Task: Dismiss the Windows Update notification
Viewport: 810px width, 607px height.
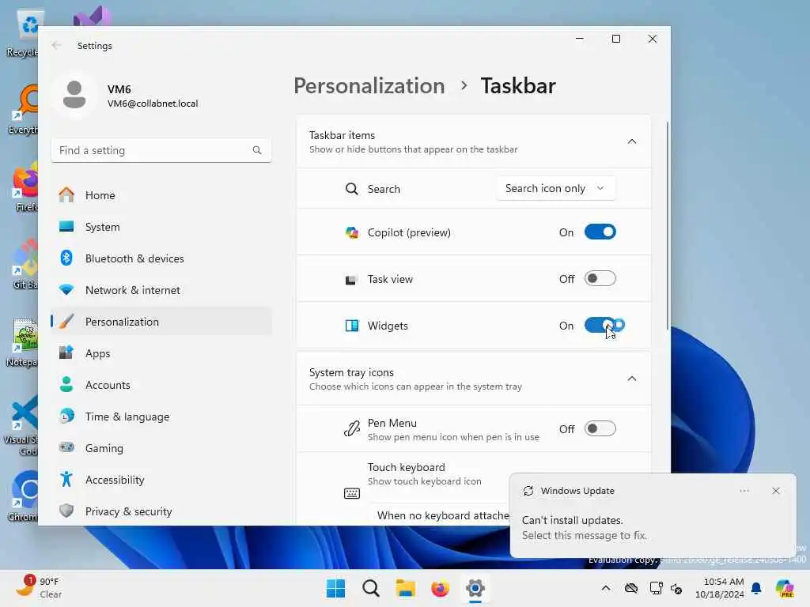Action: coord(775,491)
